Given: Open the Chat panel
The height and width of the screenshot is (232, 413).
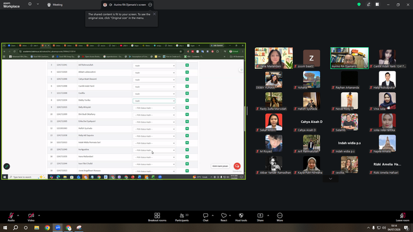Looking at the screenshot, I should [x=205, y=217].
